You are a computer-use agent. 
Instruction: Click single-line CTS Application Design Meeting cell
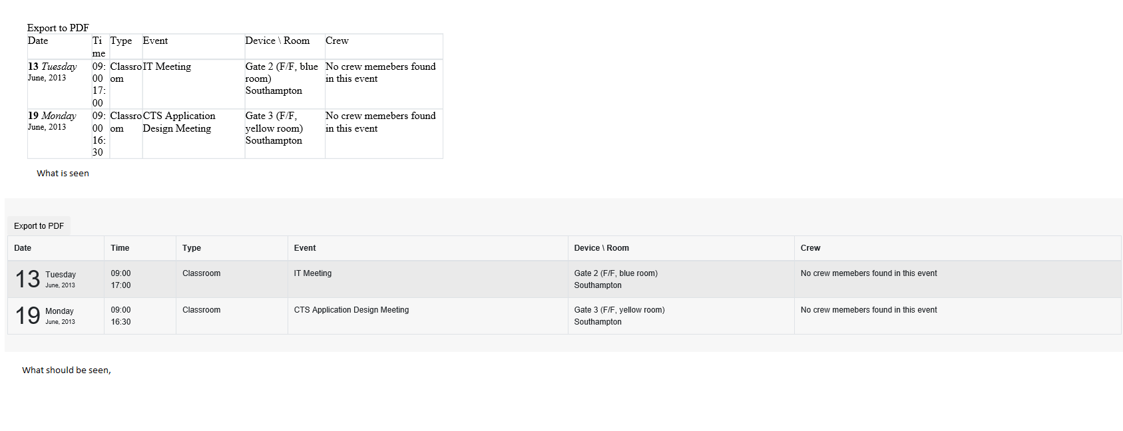coord(351,310)
